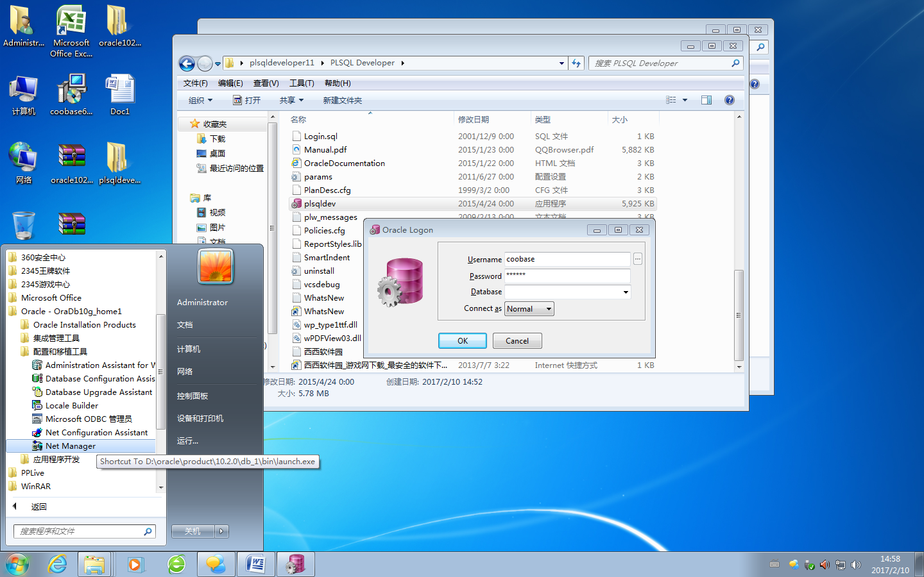The image size is (924, 577).
Task: Open the Database dropdown in Oracle Logon
Action: click(x=626, y=292)
